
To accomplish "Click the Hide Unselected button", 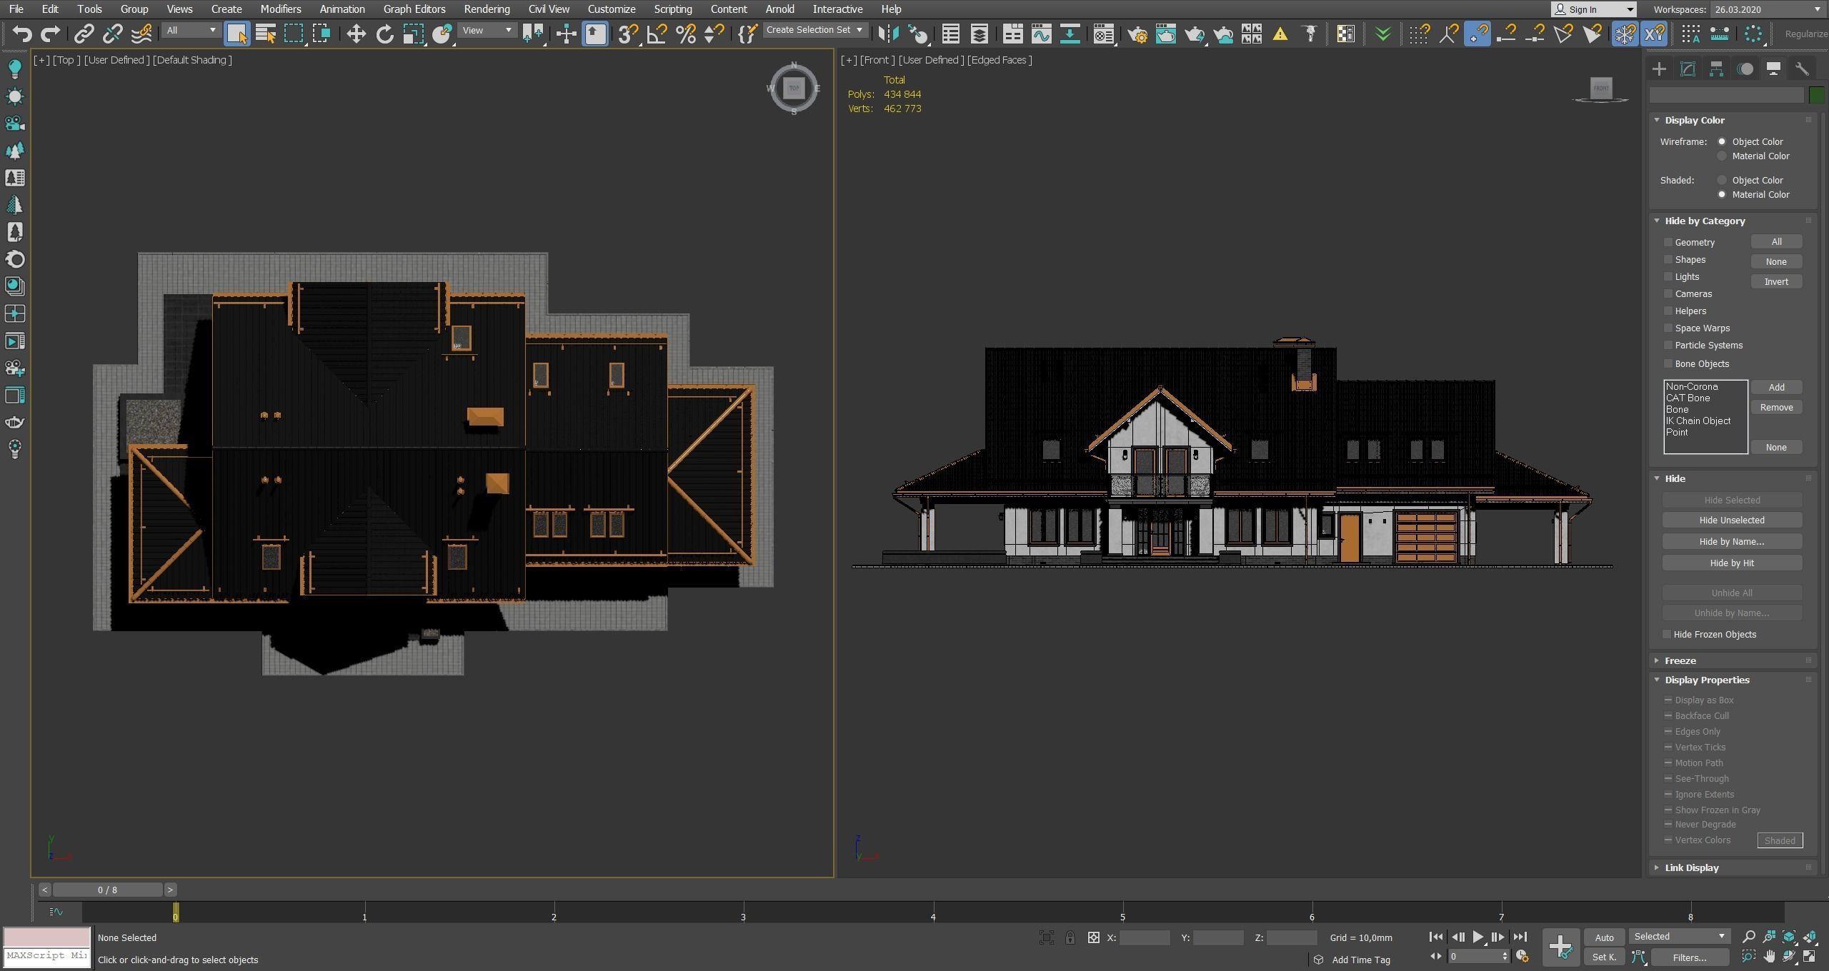I will pos(1732,520).
